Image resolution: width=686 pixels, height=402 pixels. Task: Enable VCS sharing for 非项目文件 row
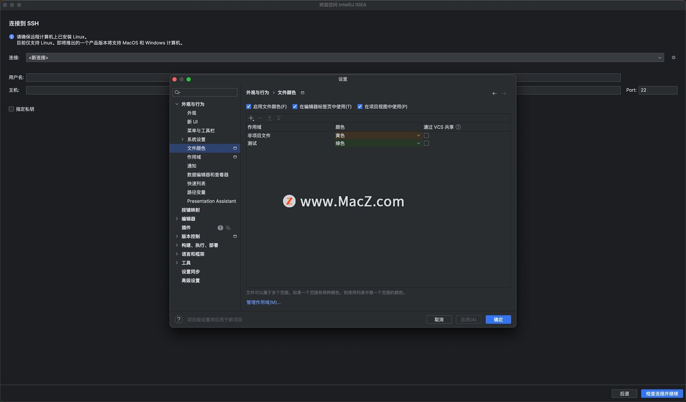click(426, 136)
